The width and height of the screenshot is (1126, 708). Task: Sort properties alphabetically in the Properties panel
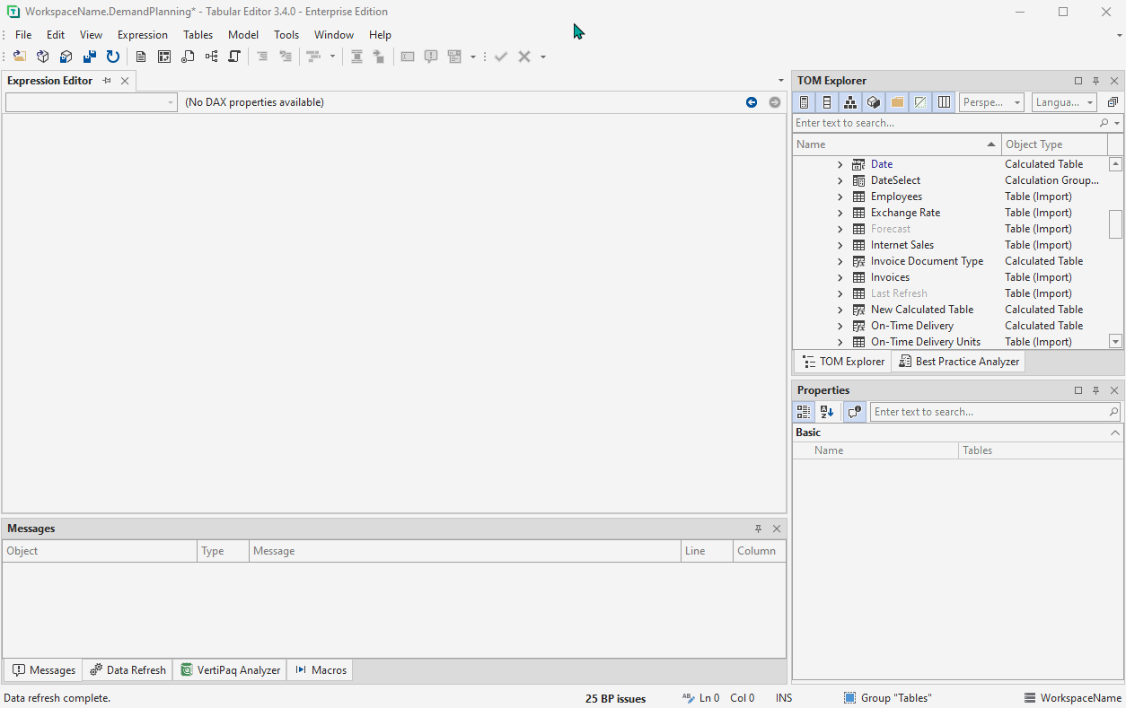pyautogui.click(x=826, y=412)
